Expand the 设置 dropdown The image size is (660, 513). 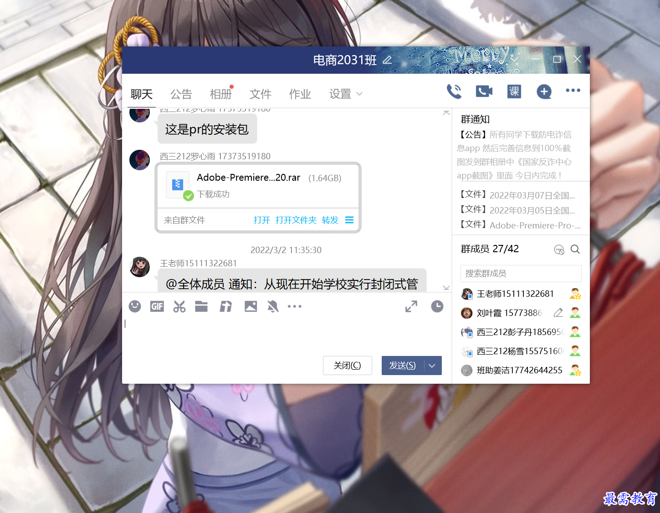coord(346,94)
